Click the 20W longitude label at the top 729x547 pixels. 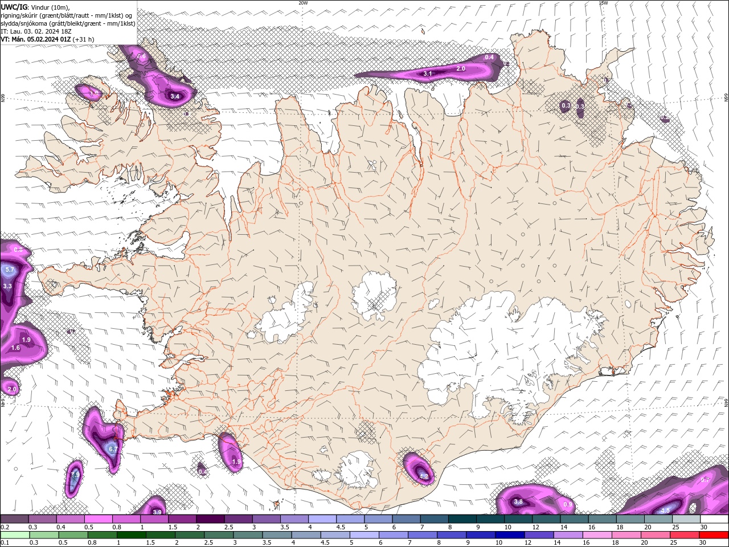[304, 3]
